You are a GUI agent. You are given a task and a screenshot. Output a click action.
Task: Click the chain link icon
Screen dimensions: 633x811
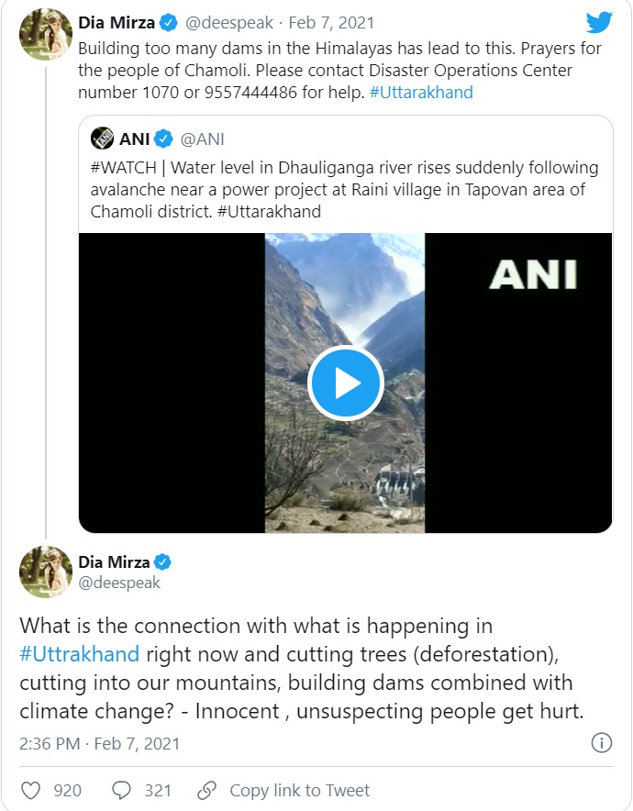coord(207,790)
